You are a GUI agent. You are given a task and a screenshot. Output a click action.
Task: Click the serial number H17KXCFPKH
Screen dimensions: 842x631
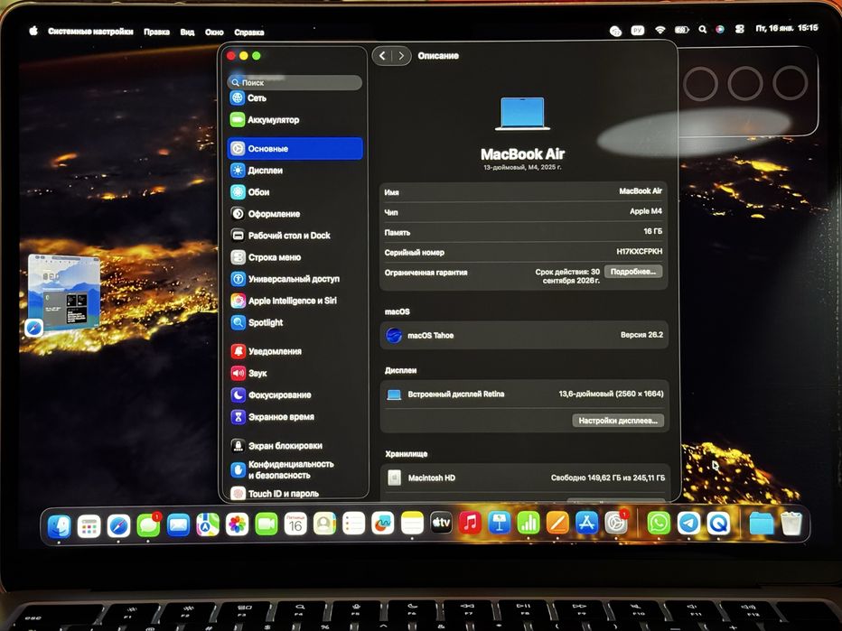point(639,251)
